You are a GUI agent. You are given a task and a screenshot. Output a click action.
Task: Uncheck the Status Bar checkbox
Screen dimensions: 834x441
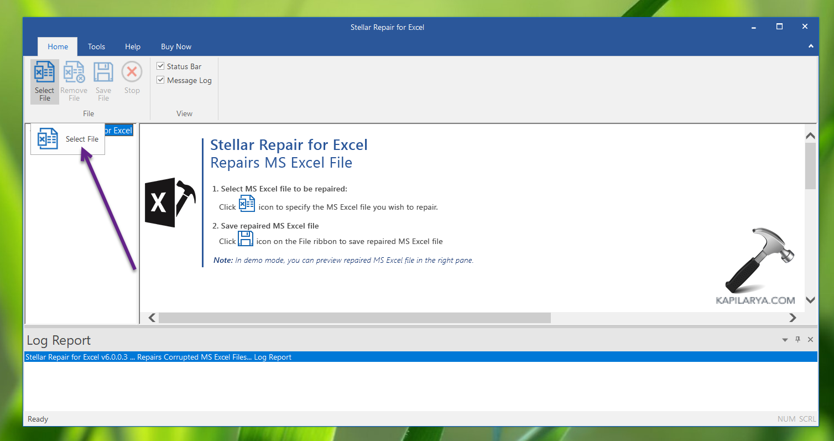click(x=161, y=66)
